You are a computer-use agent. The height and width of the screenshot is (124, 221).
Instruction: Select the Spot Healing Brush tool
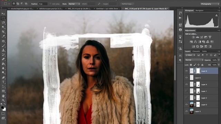point(3,41)
